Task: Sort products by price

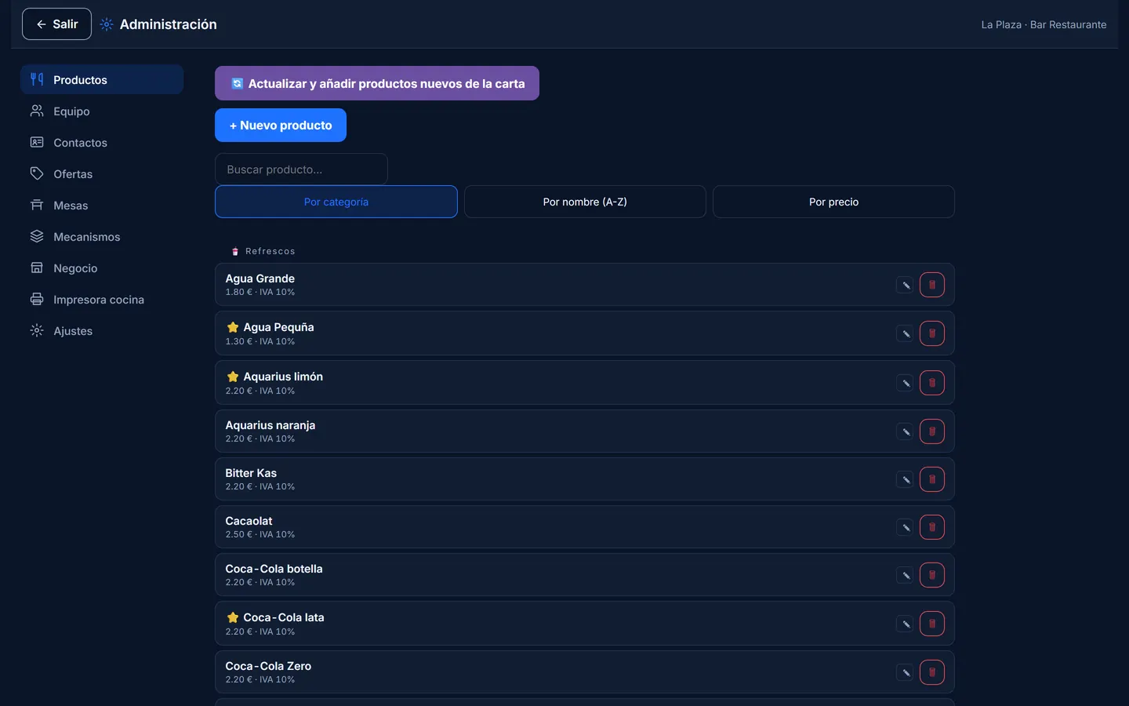Action: point(833,202)
